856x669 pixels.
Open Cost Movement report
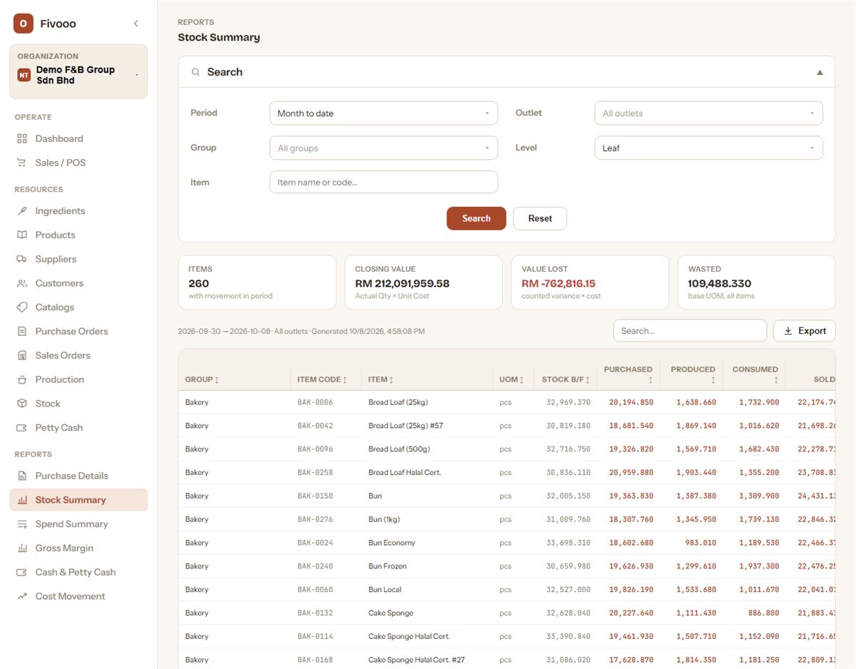tap(78, 596)
